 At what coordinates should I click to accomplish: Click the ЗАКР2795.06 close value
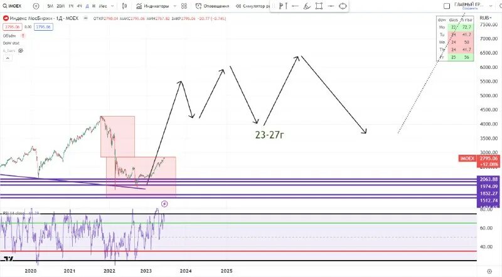tap(183, 19)
